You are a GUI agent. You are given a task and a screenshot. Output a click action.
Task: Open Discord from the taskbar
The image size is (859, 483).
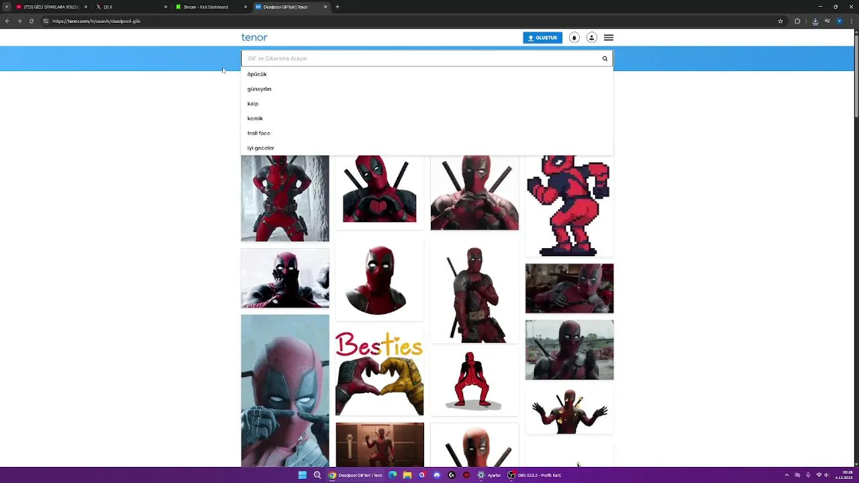pos(437,475)
